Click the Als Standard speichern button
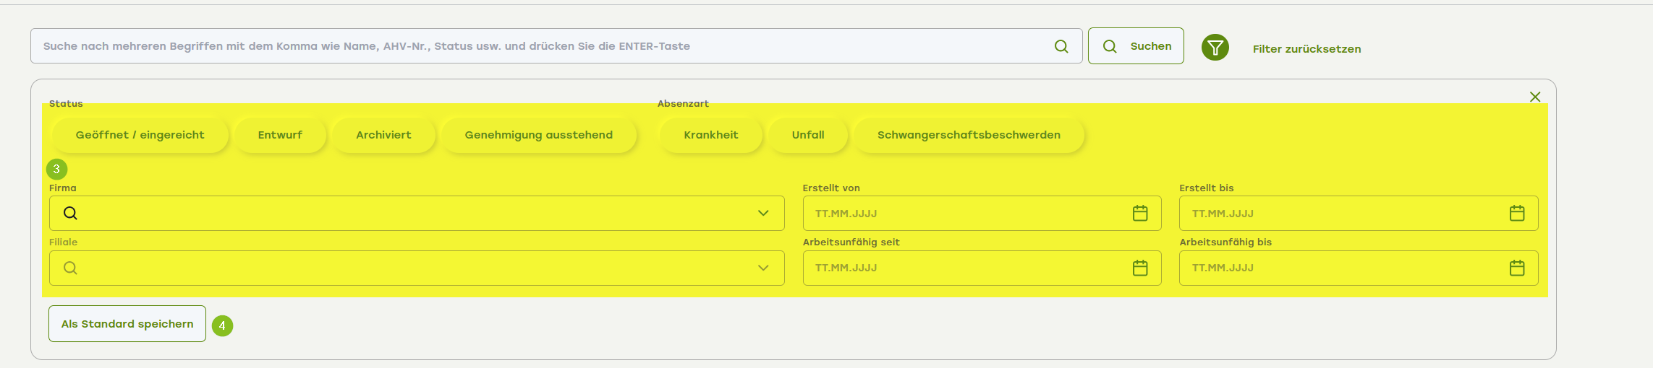Image resolution: width=1653 pixels, height=368 pixels. click(x=127, y=324)
